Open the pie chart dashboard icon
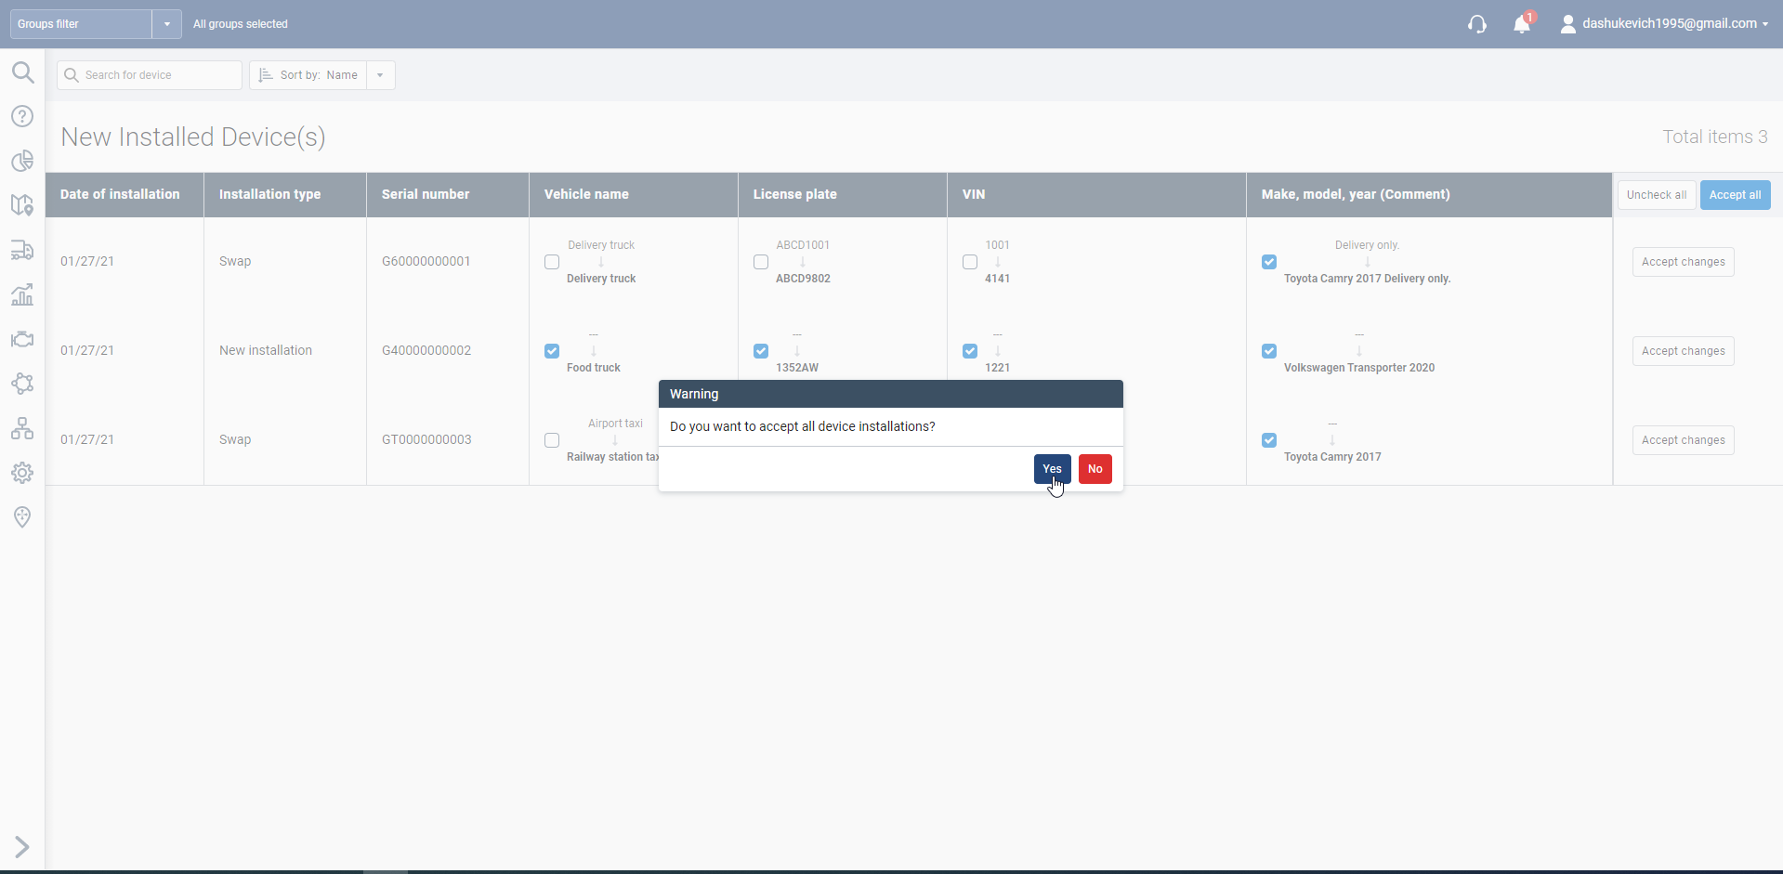This screenshot has height=874, width=1783. click(x=22, y=161)
